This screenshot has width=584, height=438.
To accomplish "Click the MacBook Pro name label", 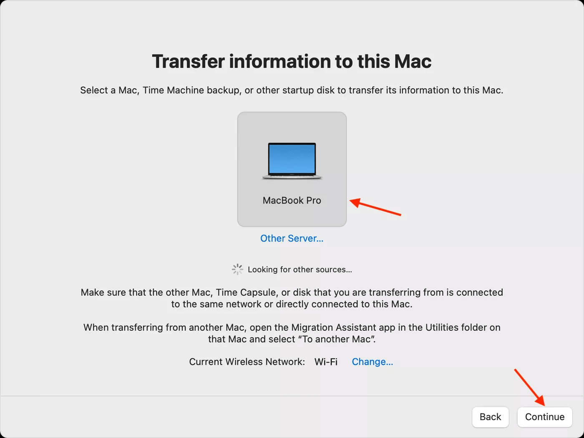I will (292, 201).
